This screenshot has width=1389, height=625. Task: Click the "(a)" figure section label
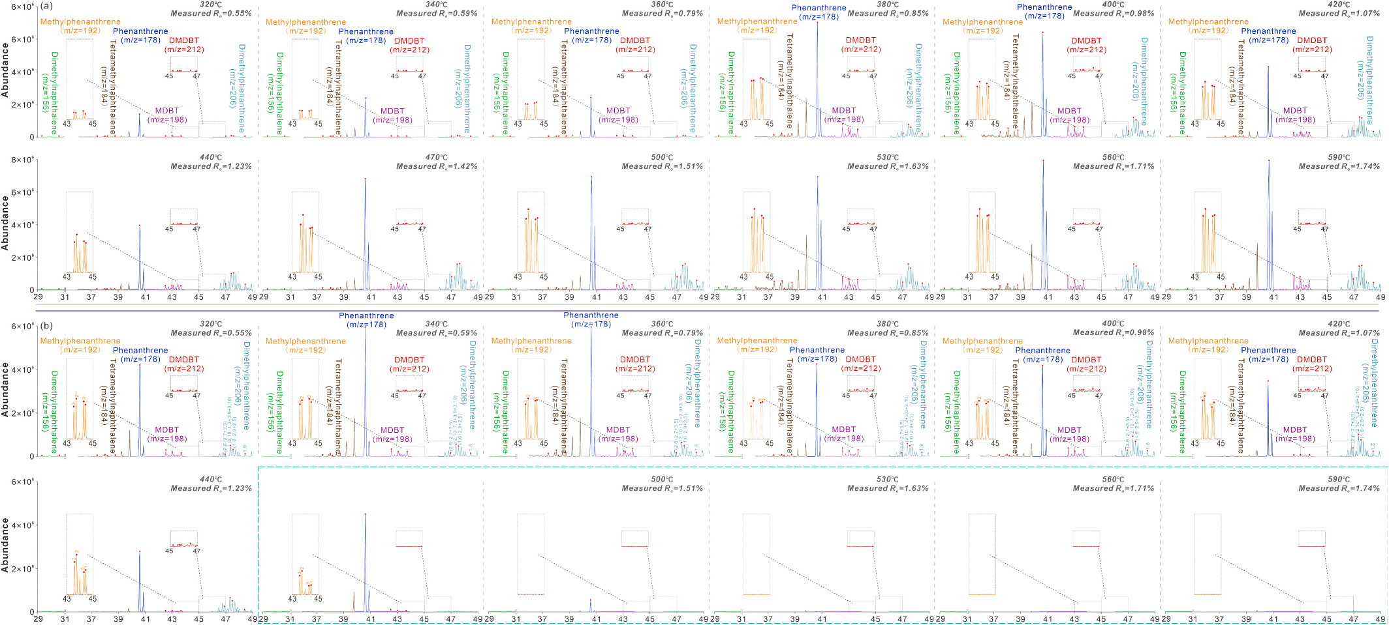(48, 6)
